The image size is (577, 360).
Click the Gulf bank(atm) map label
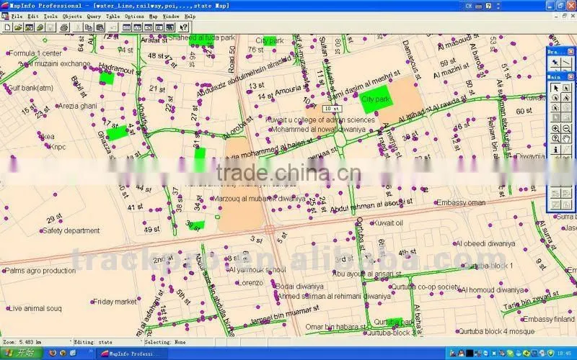tap(30, 88)
